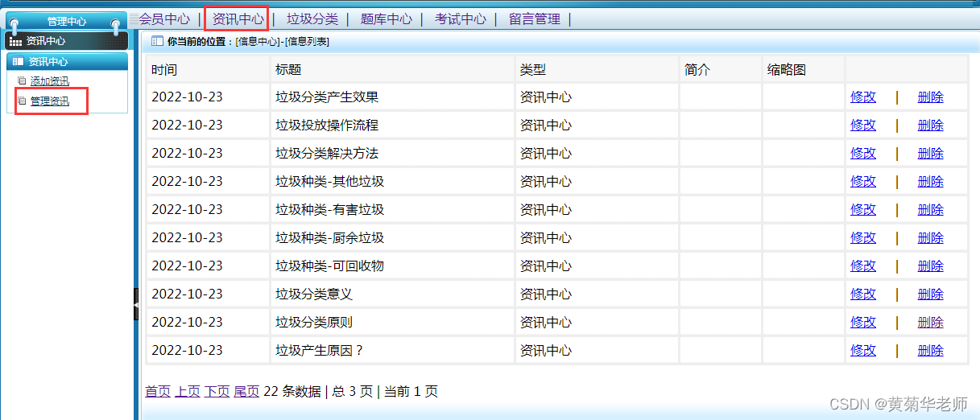Image resolution: width=980 pixels, height=420 pixels.
Task: Click 删除 for 垃圾种类-可回收物
Action: point(930,266)
